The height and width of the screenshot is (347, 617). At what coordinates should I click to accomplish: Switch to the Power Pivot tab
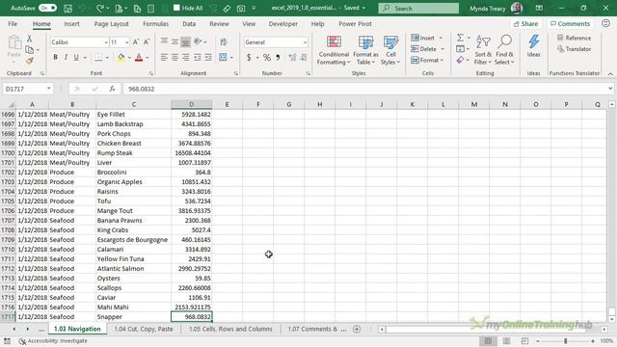tap(355, 23)
